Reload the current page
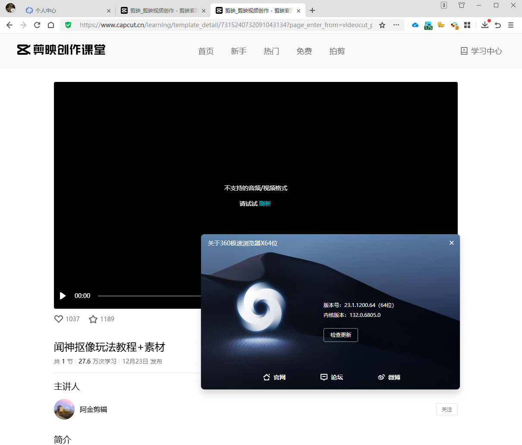 37,25
